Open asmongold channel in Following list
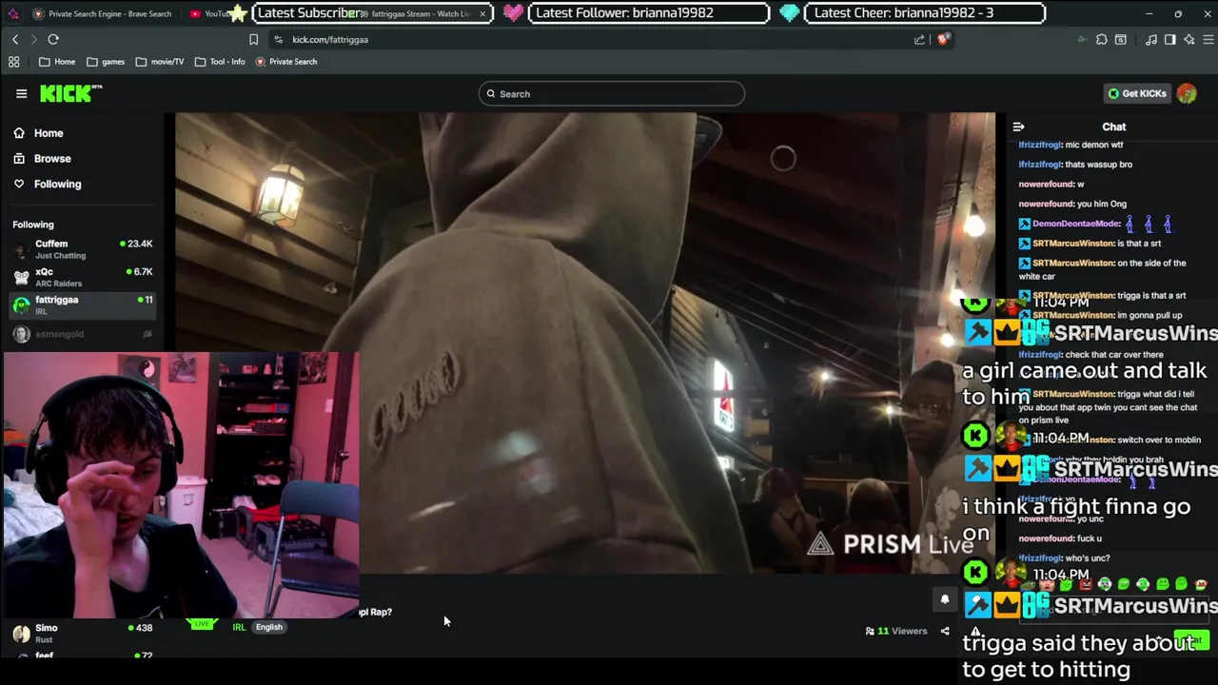Screen dimensions: 1218x685 tap(82, 334)
